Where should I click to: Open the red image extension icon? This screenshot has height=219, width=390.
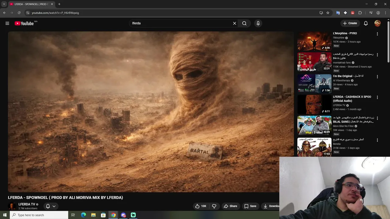tap(353, 13)
